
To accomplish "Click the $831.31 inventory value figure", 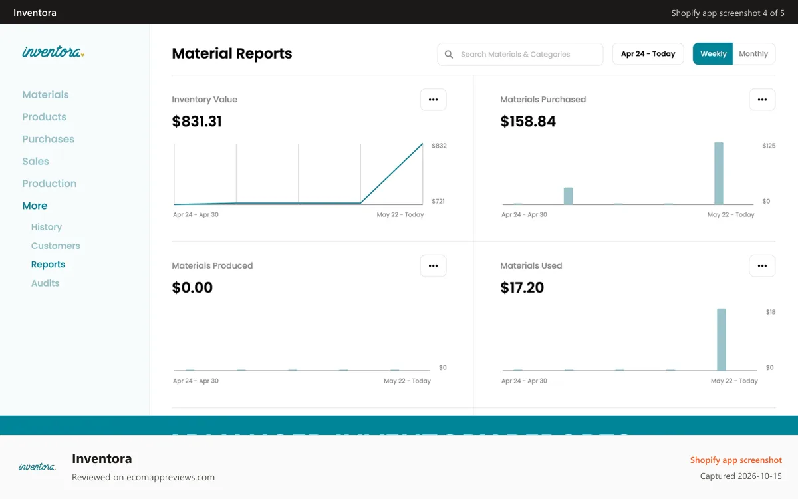I will tap(197, 122).
